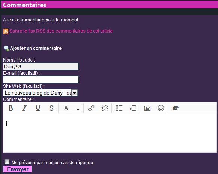218x174 pixels.
Task: Remove link using the unlink icon
Action: pyautogui.click(x=105, y=108)
